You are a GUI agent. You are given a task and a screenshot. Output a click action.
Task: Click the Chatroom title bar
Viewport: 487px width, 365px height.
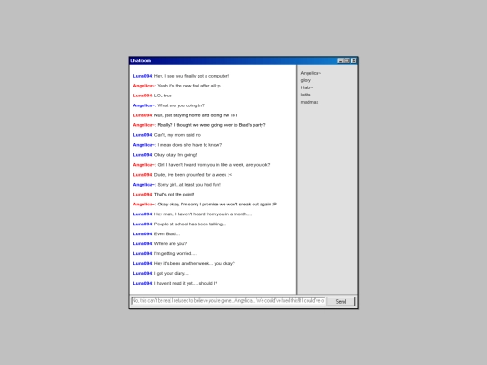(x=233, y=60)
